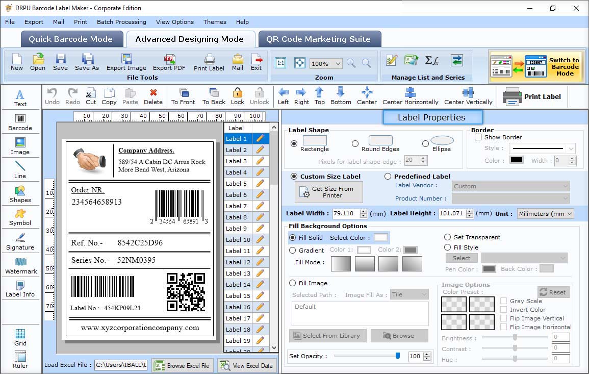Open the View Options menu
This screenshot has height=374, width=589.
[x=175, y=22]
